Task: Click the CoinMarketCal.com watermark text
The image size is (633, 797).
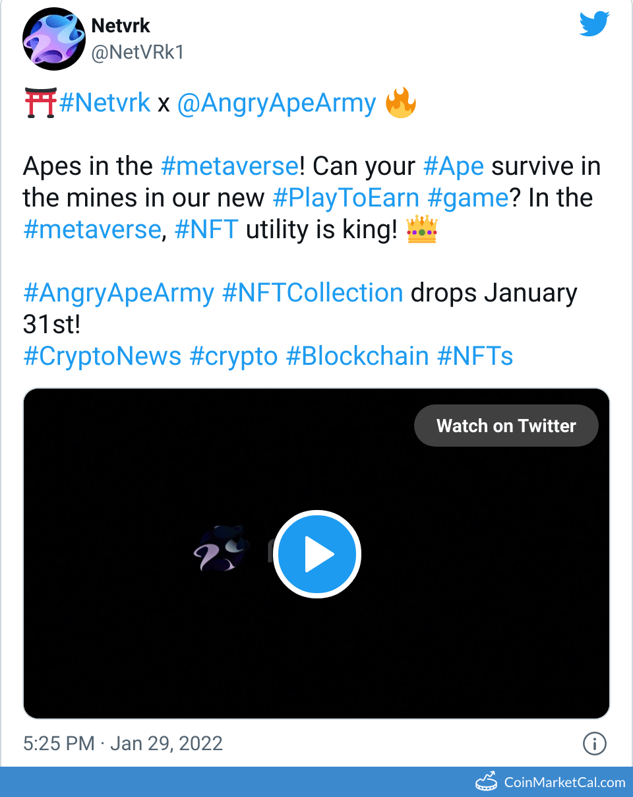Action: click(x=564, y=782)
